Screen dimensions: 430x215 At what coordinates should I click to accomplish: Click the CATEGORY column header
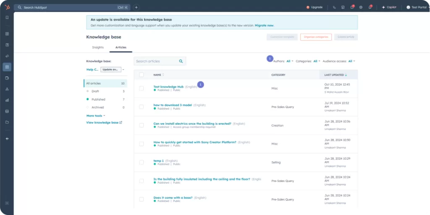[x=278, y=75]
